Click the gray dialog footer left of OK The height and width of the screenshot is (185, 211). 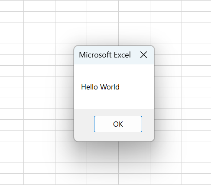(x=84, y=125)
